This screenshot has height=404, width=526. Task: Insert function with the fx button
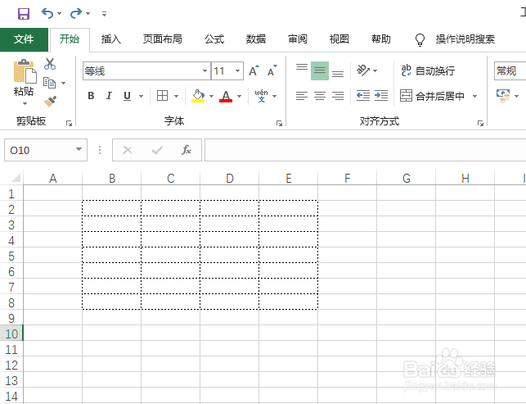(x=187, y=150)
